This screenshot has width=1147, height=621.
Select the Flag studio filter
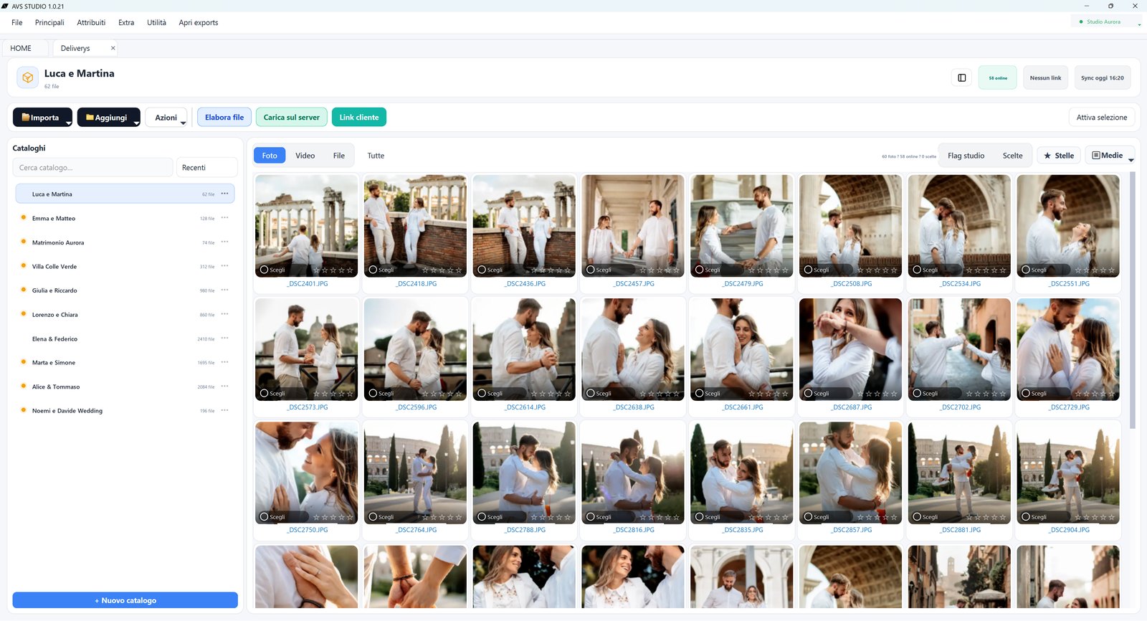click(966, 156)
